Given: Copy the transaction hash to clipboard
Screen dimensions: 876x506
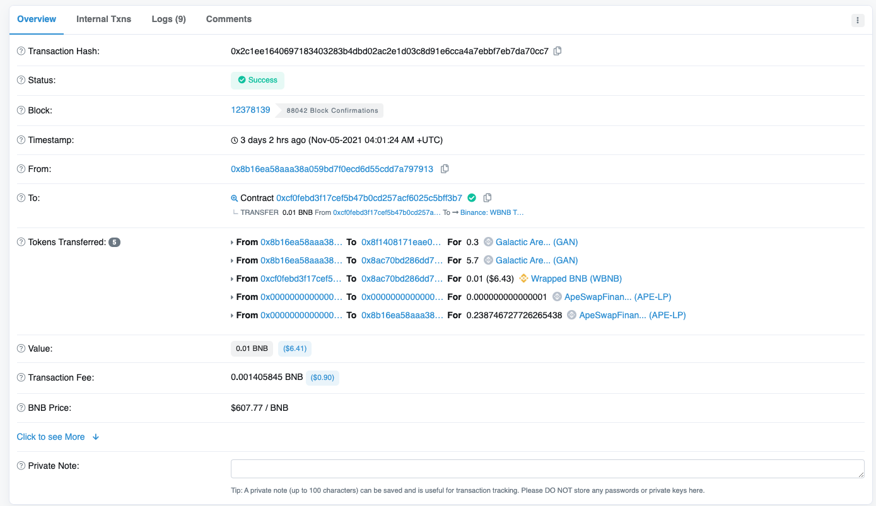Looking at the screenshot, I should [558, 51].
